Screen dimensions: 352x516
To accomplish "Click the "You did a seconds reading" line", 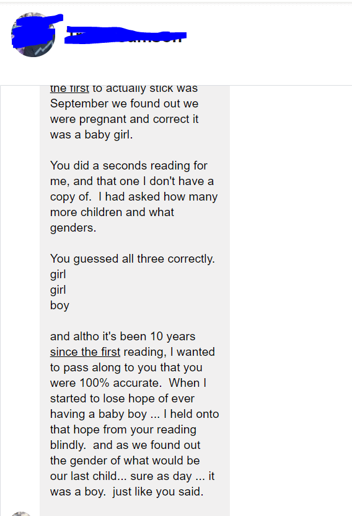I will tap(129, 166).
